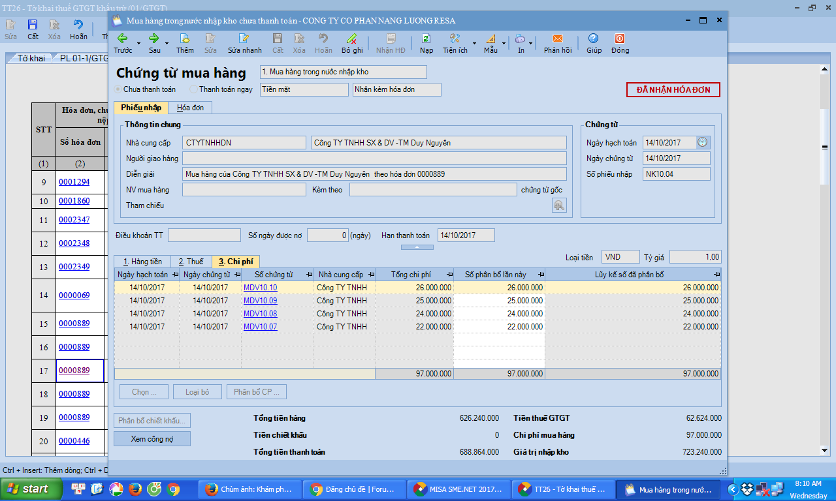Viewport: 836px width, 501px height.
Task: Click Nạp to reload data
Action: pos(426,43)
